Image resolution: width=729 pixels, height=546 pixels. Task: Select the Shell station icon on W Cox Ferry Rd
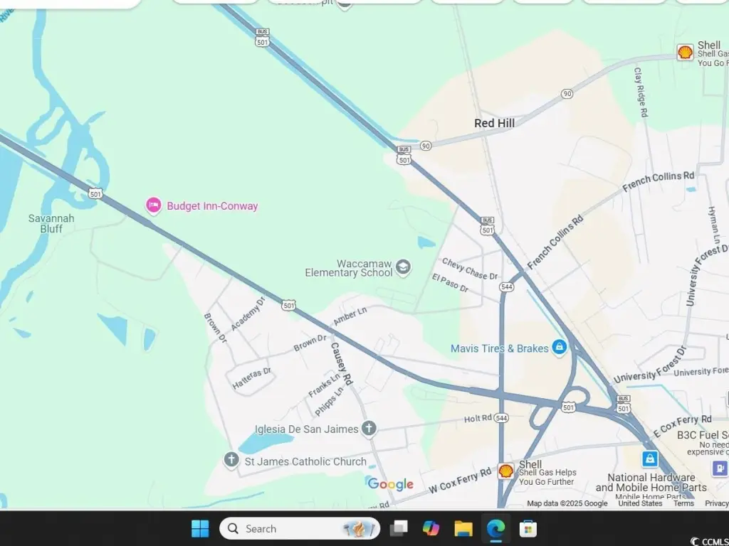505,471
